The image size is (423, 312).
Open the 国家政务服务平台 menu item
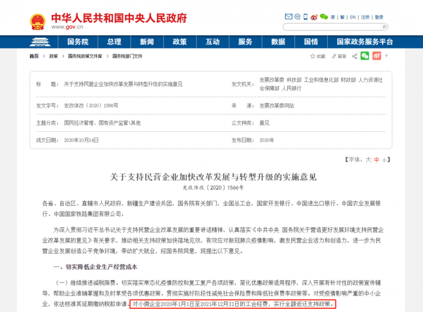pos(365,42)
